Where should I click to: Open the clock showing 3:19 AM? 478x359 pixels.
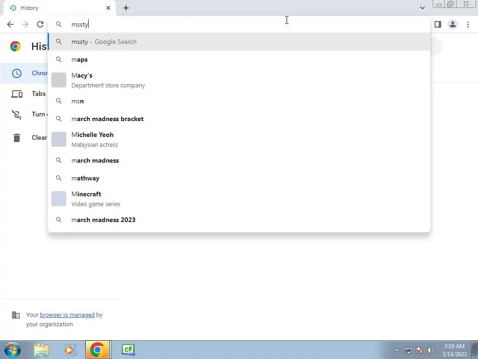(x=454, y=350)
